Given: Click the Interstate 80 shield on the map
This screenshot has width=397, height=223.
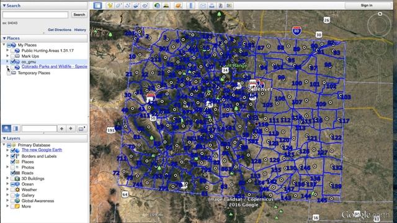Looking at the screenshot, I should pyautogui.click(x=297, y=30).
